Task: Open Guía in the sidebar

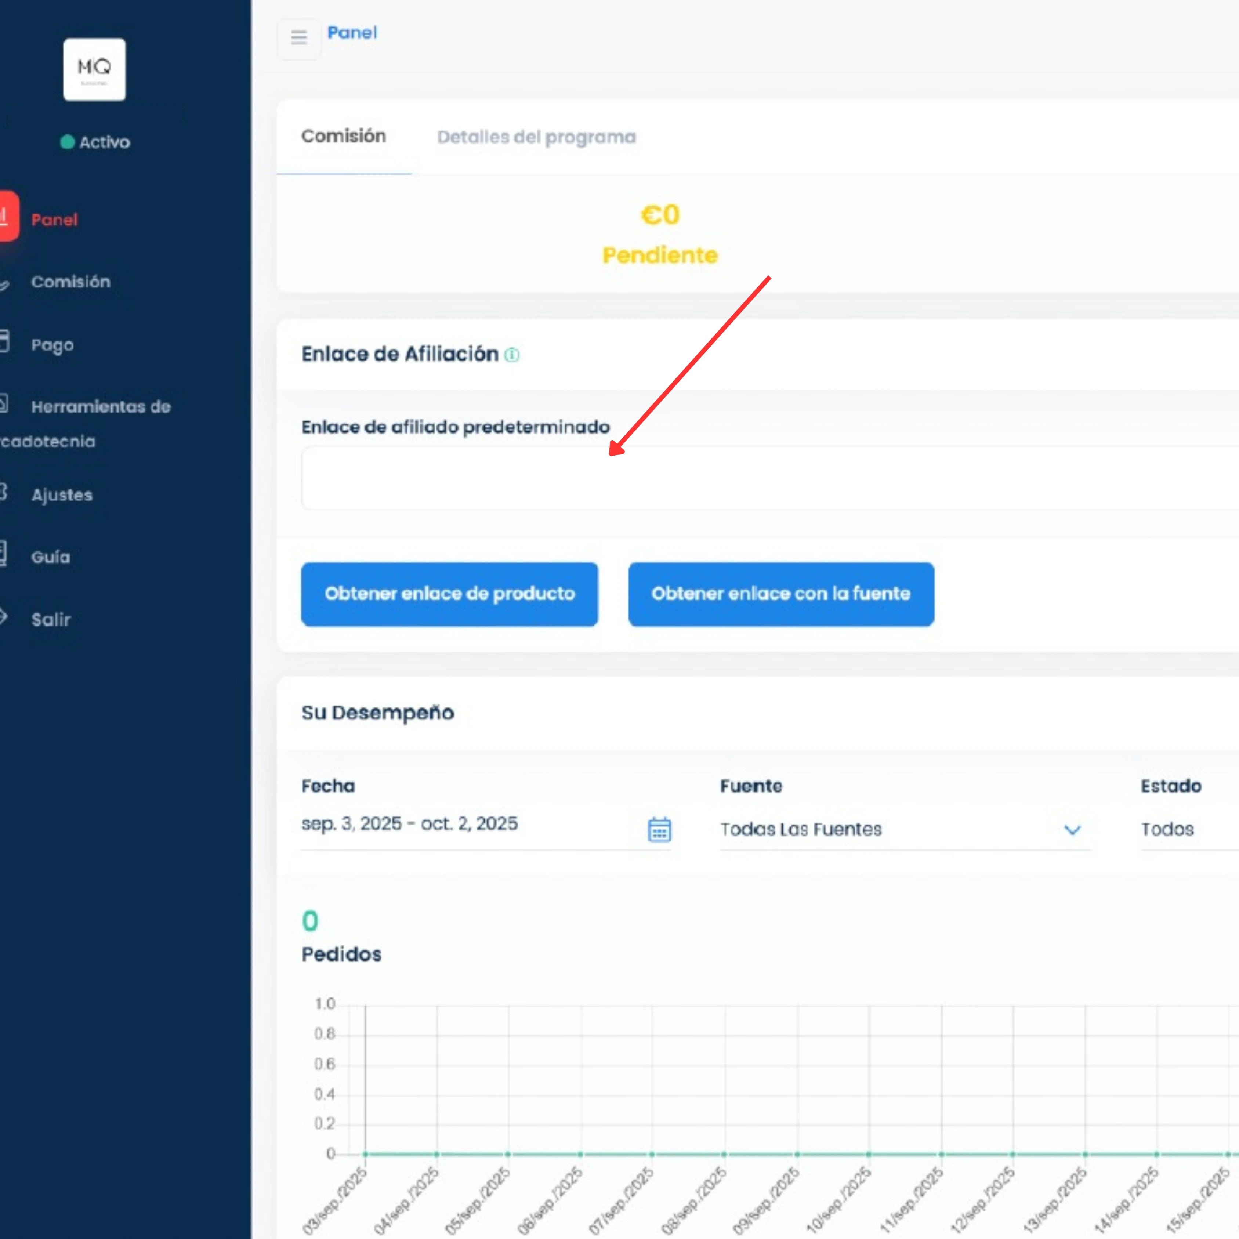Action: 51,557
